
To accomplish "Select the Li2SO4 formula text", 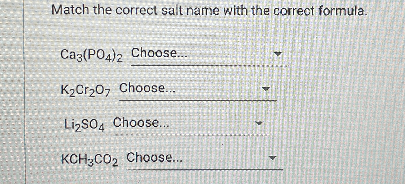I will pyautogui.click(x=85, y=125).
